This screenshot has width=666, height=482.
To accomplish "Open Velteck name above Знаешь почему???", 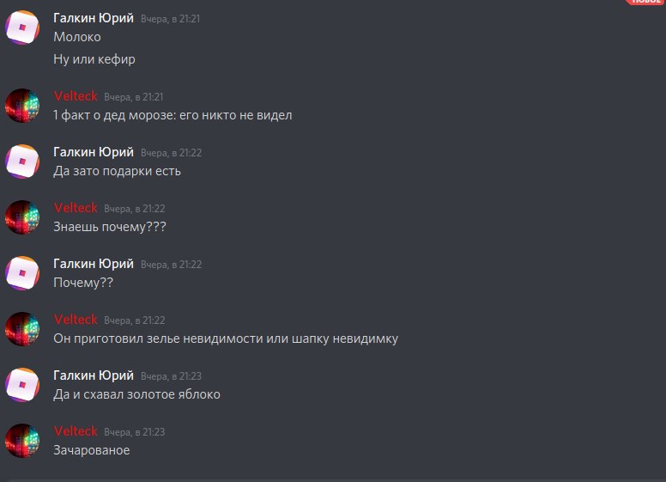I will (76, 208).
